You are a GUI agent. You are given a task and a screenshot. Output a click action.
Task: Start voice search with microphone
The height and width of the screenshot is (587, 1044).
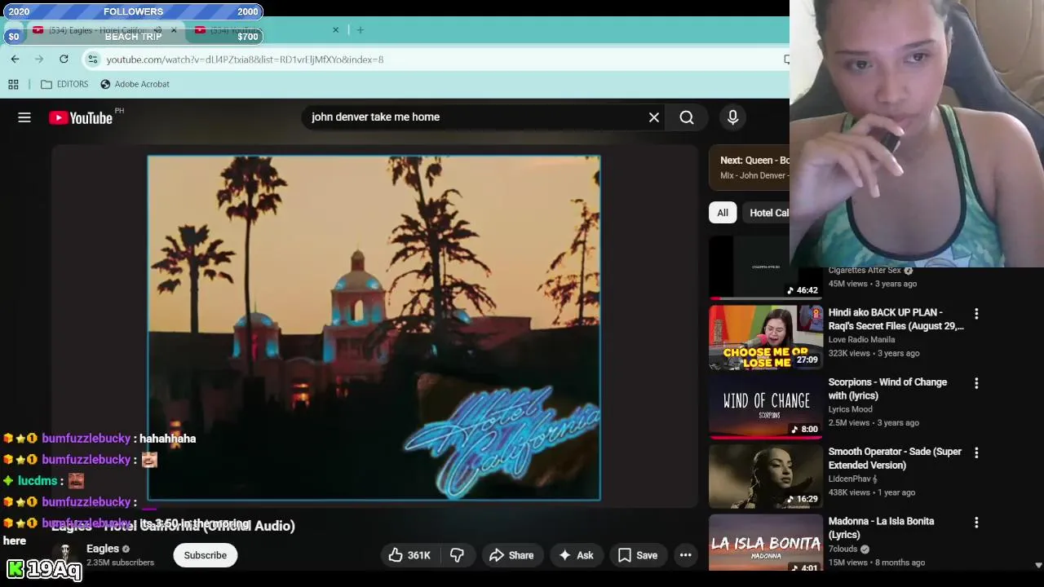732,117
